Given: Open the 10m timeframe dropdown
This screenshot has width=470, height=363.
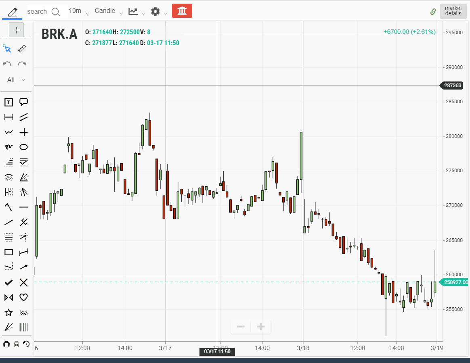Looking at the screenshot, I should click(78, 11).
